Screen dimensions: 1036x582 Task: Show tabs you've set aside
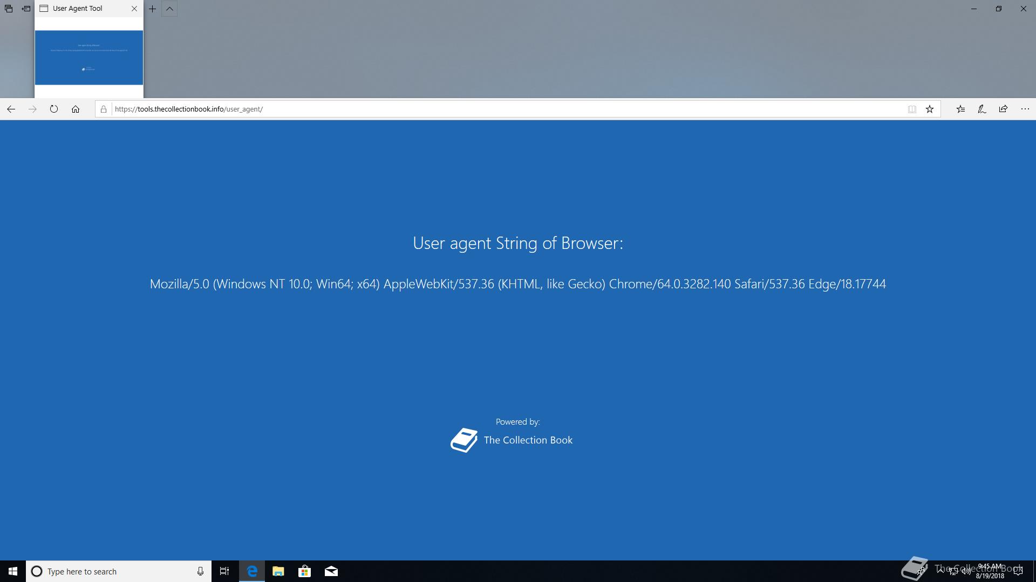[9, 9]
